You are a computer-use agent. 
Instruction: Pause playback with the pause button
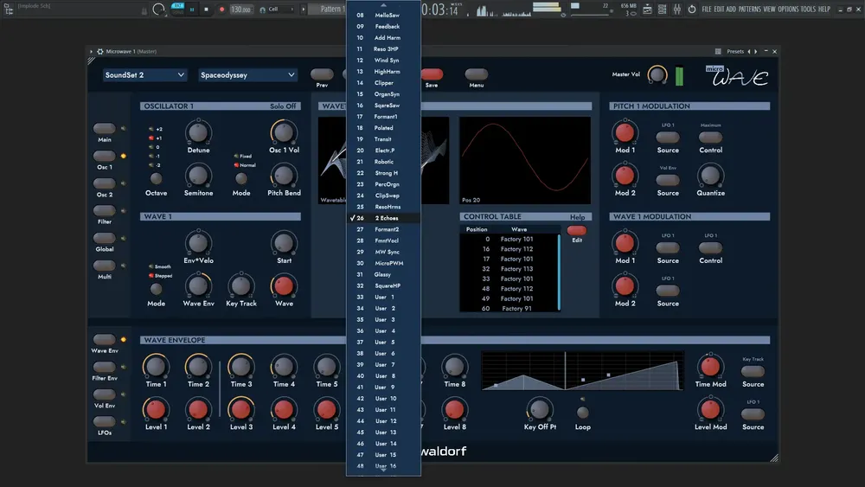tap(192, 10)
